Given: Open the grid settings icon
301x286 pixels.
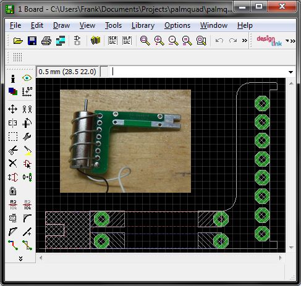Looking at the screenshot, I should 17,57.
